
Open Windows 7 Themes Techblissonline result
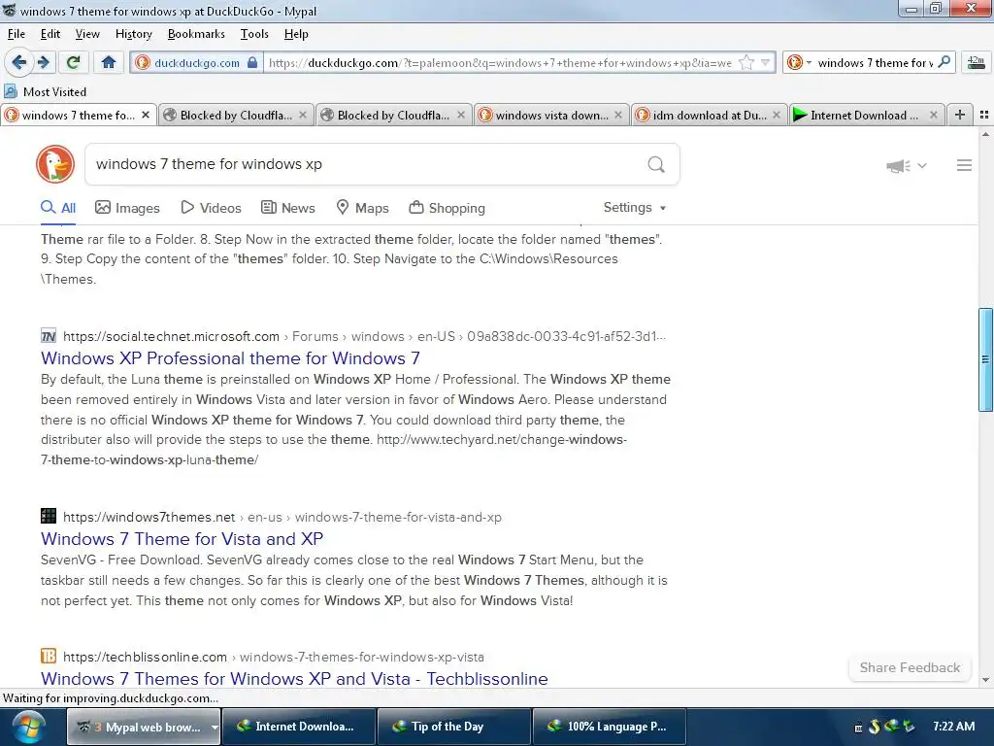[x=294, y=678]
